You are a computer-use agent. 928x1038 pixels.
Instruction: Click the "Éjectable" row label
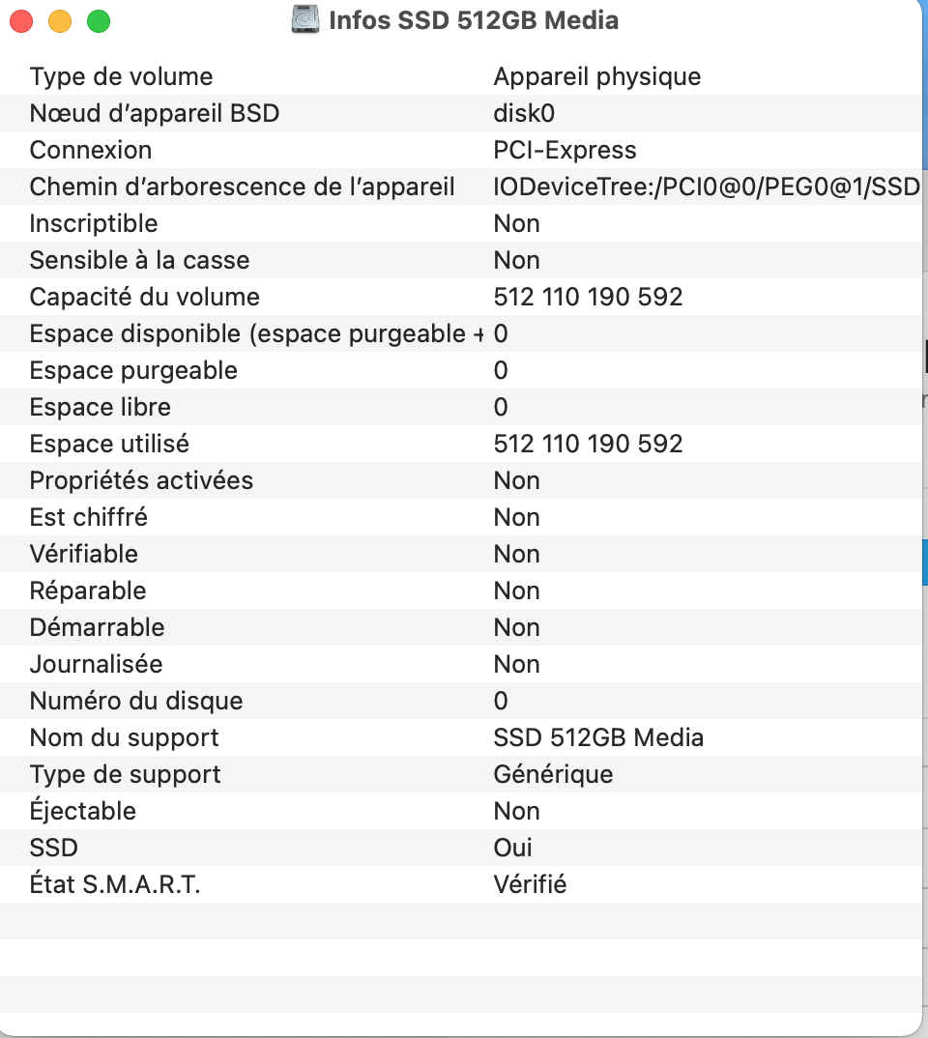[x=82, y=811]
